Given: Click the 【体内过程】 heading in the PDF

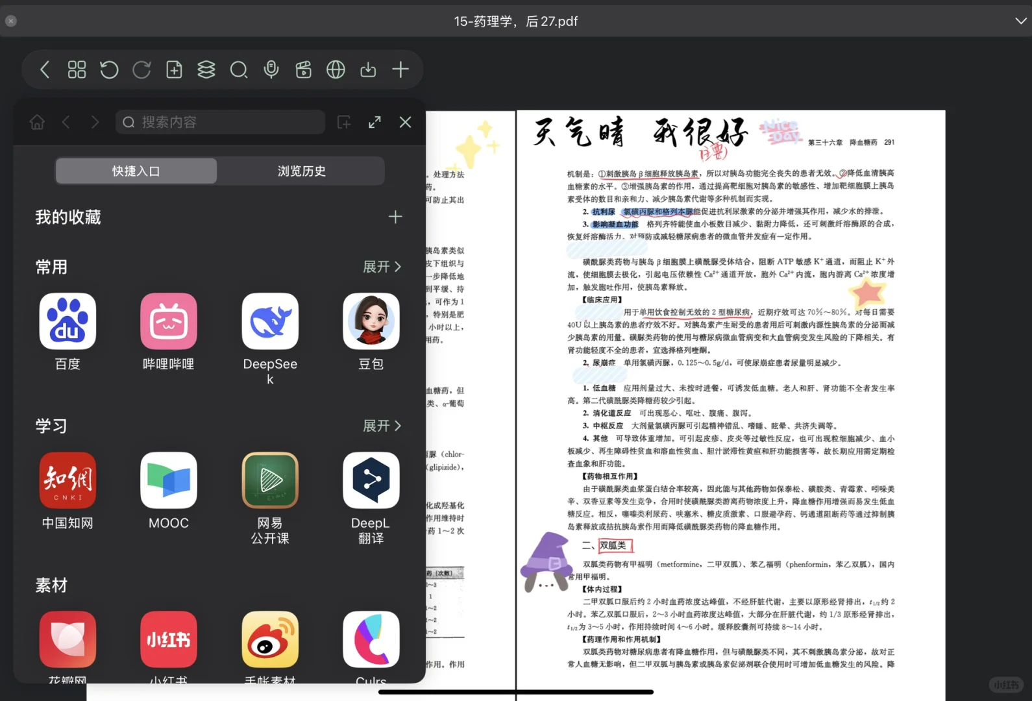Looking at the screenshot, I should [x=602, y=589].
